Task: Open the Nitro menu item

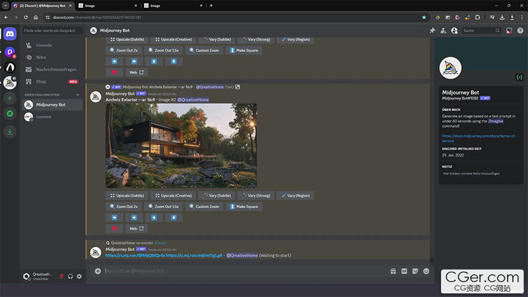Action: point(52,57)
